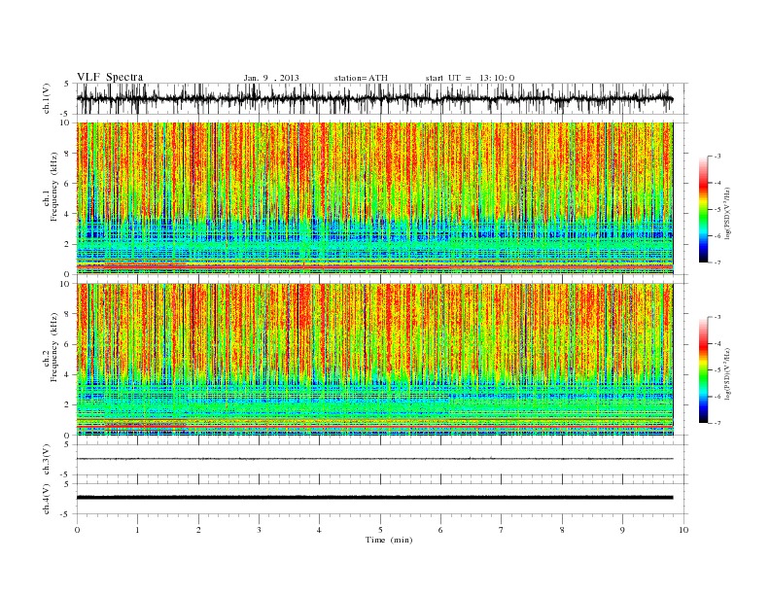Screen dimensions: 770x595
Task: Click inside the ch.1 spectrogram plot
Action: (x=374, y=198)
